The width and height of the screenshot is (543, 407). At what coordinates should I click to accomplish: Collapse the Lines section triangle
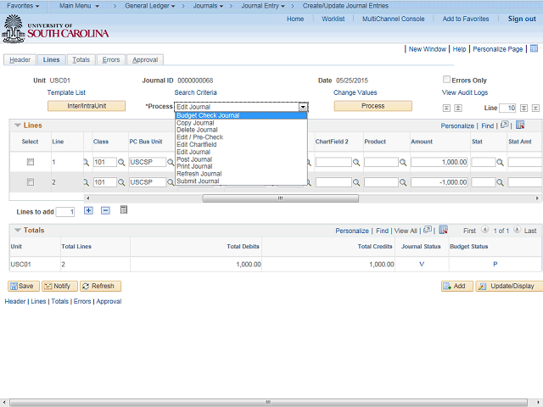coord(17,125)
